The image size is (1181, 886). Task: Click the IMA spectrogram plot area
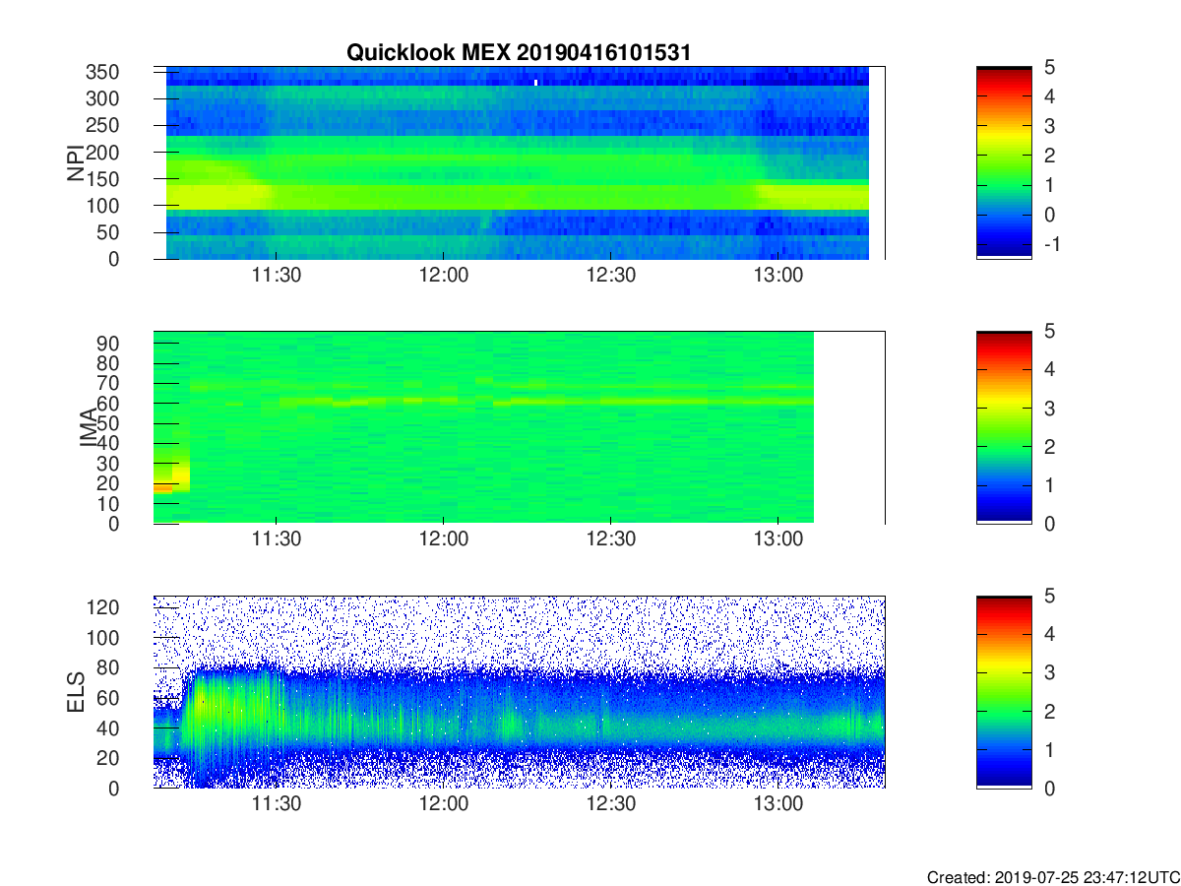tap(519, 427)
